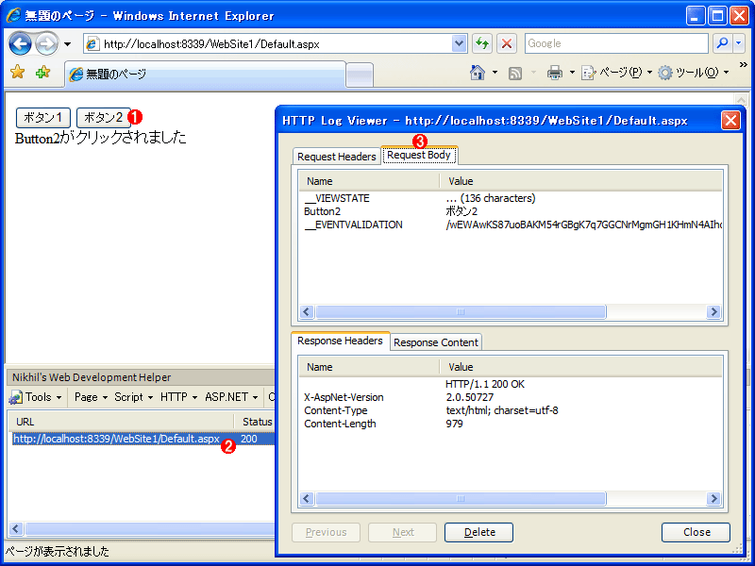Open the Script menu in helper toolbar
The image size is (755, 566).
[133, 397]
